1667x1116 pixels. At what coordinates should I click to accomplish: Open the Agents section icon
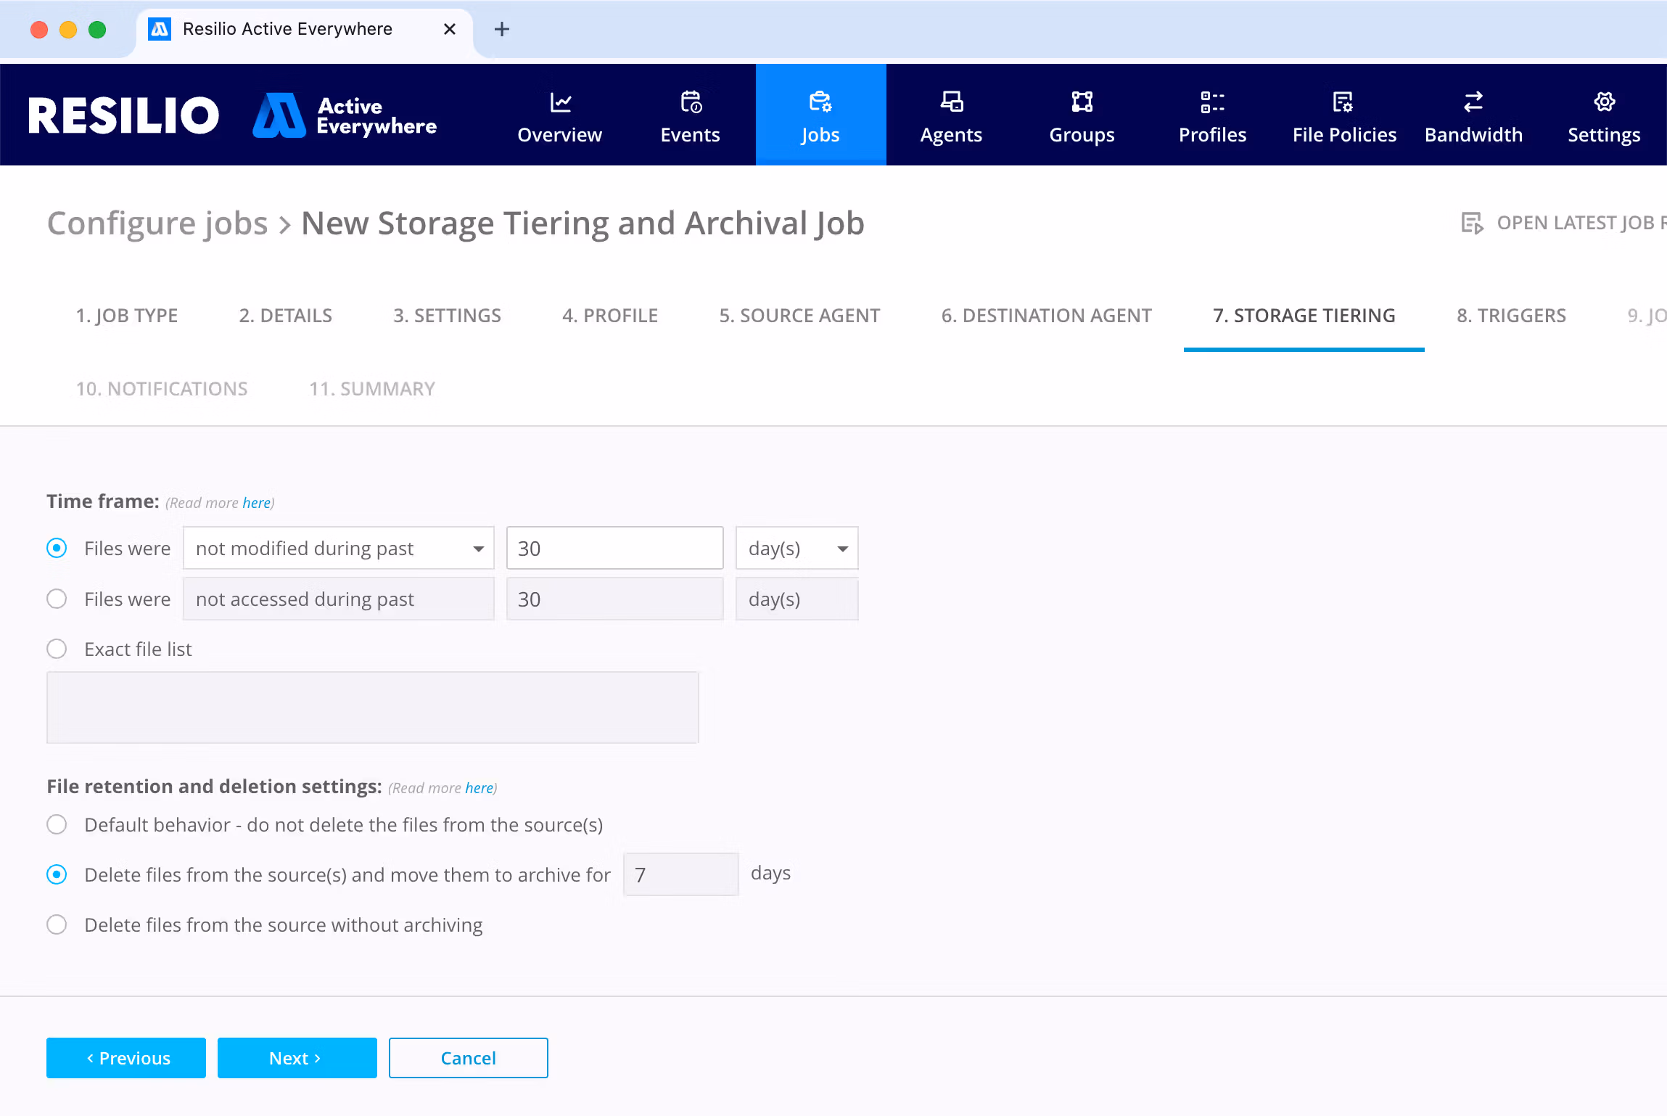(951, 103)
